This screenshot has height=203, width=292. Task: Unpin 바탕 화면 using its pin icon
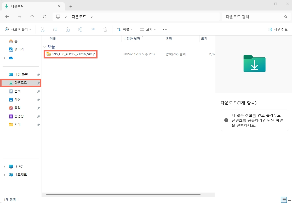tap(38, 75)
